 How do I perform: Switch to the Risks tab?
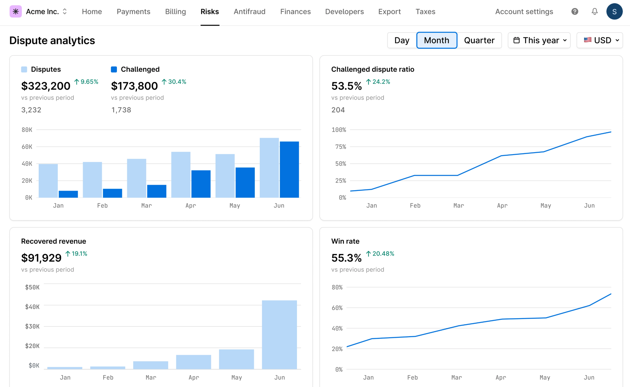210,12
